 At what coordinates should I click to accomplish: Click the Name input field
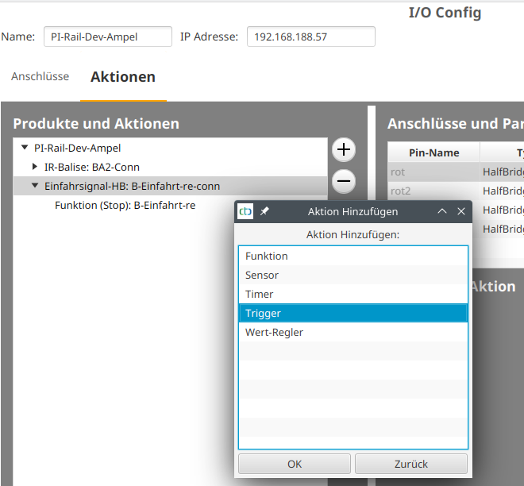click(107, 37)
